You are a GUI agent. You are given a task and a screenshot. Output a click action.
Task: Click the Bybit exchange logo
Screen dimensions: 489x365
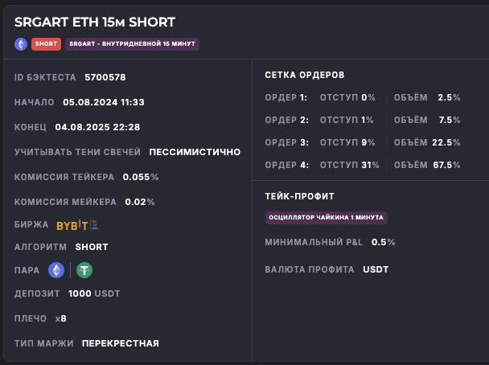[72, 225]
